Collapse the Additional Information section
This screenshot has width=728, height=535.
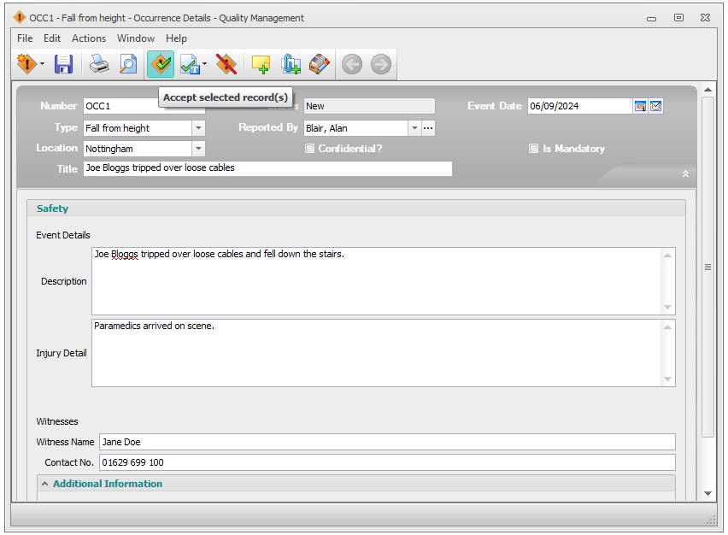point(44,484)
